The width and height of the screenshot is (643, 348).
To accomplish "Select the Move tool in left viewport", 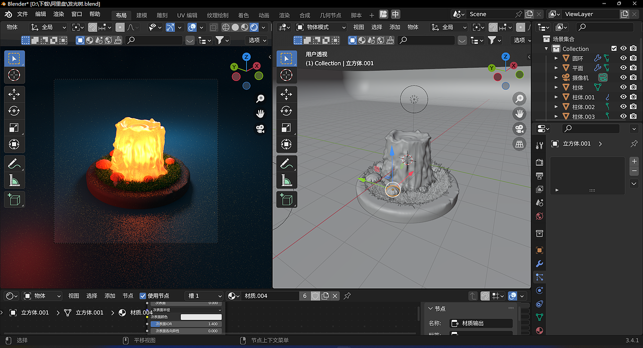I will (14, 94).
